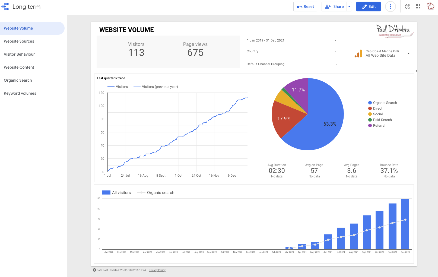Open the Website Content page

pos(32,67)
